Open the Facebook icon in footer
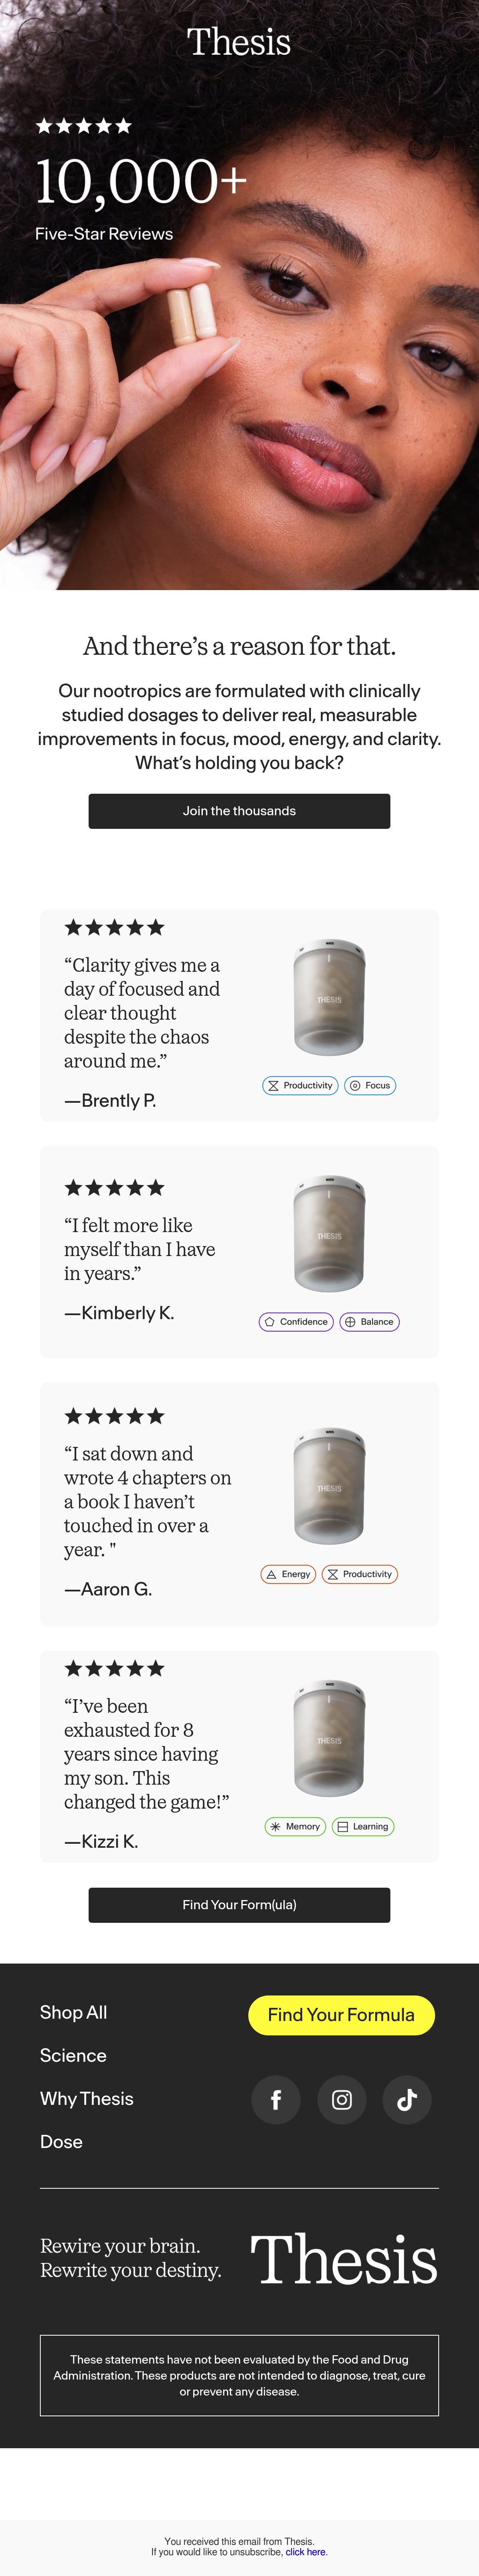 (276, 2099)
